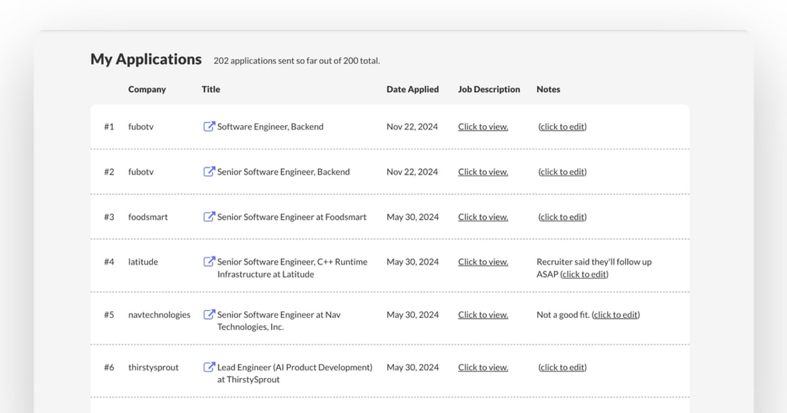Open external link icon for Latitude job
Image resolution: width=787 pixels, height=413 pixels.
coord(209,262)
